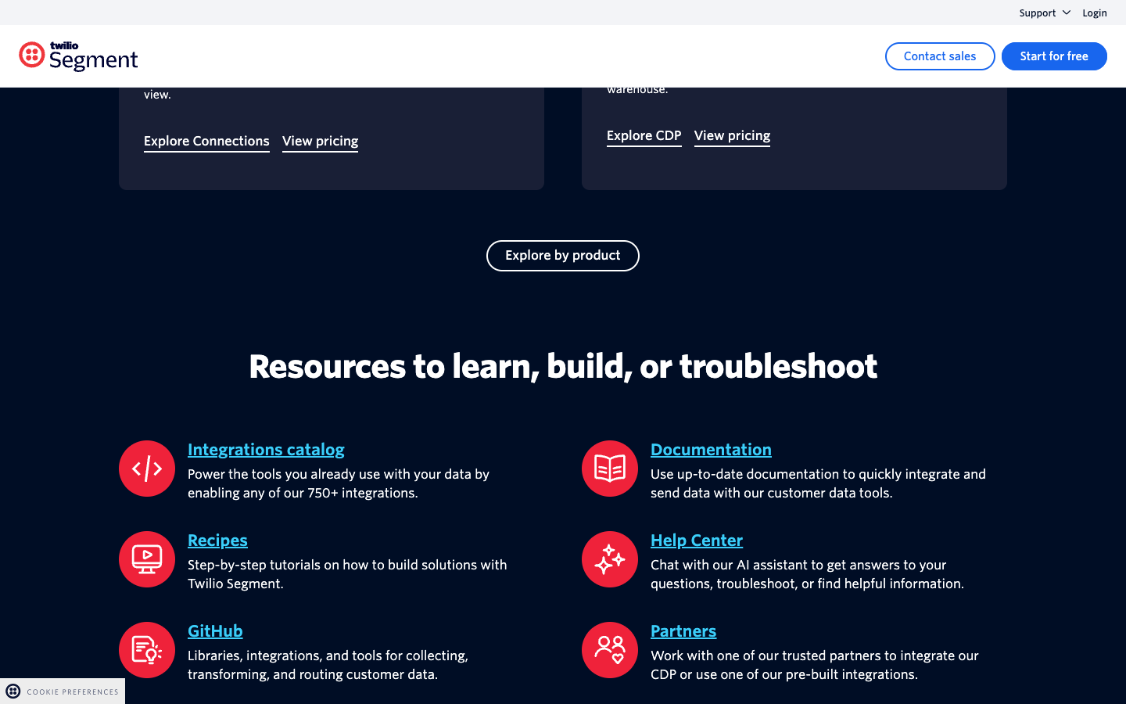Click the text 'Power the tools you already use'
The width and height of the screenshot is (1126, 704).
(x=284, y=474)
